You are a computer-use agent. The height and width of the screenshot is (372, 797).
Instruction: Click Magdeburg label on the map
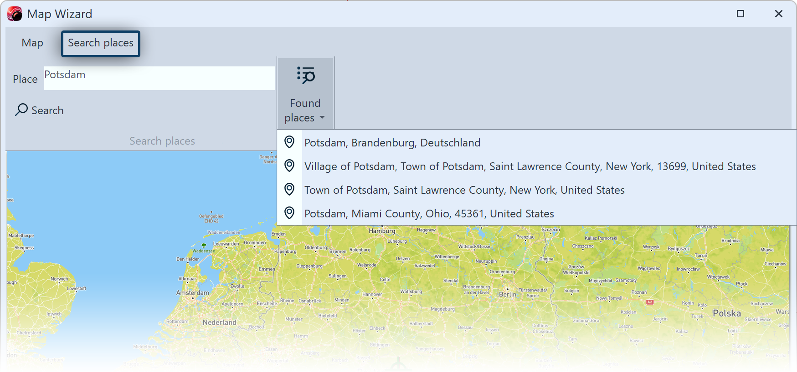pyautogui.click(x=443, y=309)
